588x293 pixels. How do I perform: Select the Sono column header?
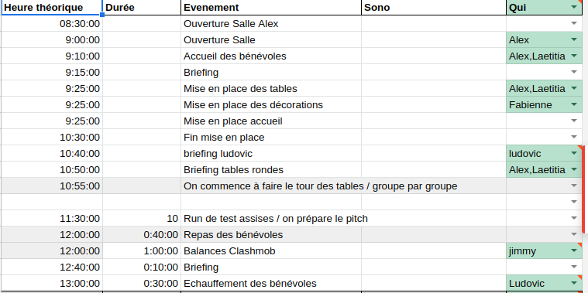[x=434, y=8]
